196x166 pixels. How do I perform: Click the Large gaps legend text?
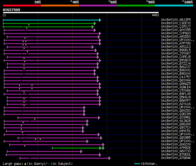point(13,164)
